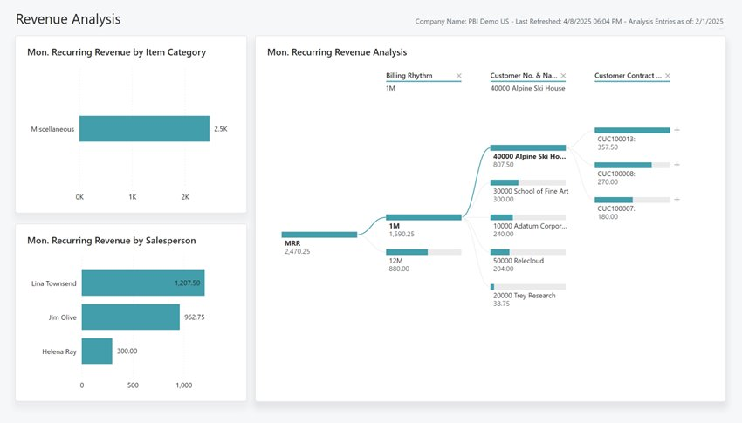Click the 962.75 data label

click(195, 317)
